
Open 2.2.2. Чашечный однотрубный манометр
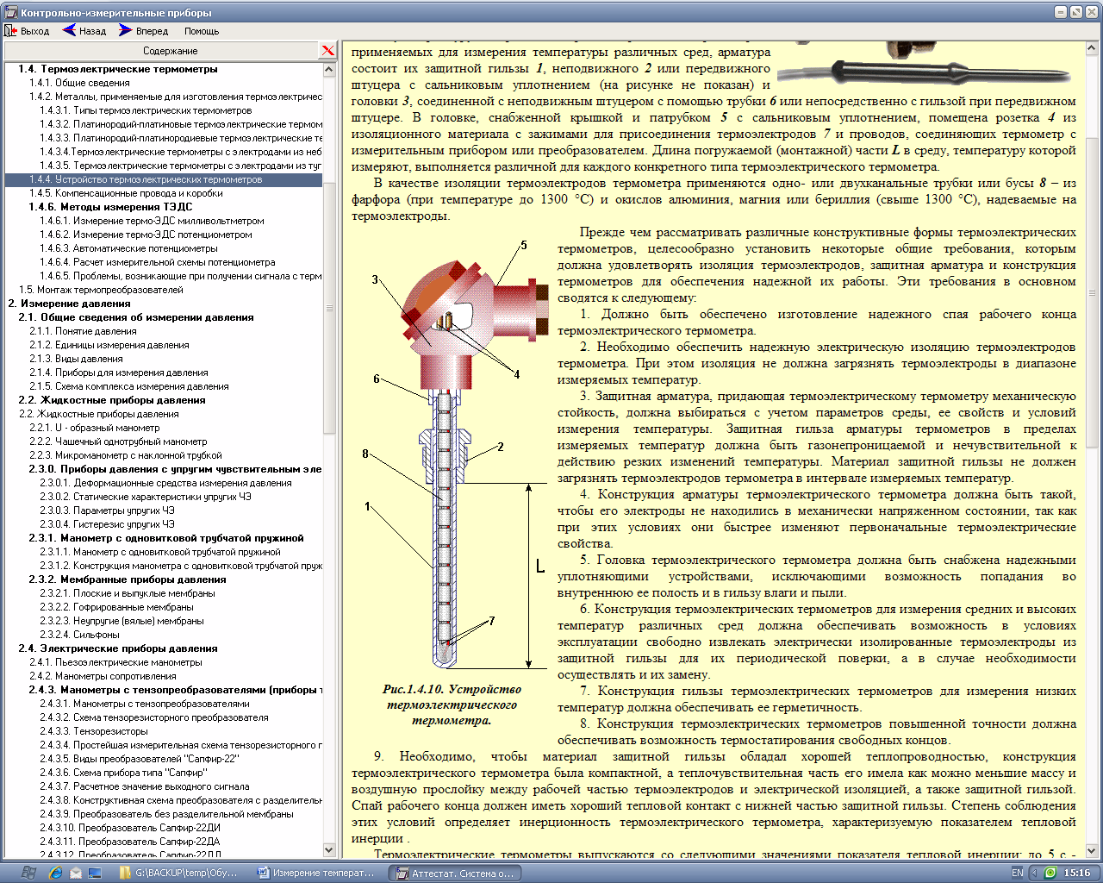click(x=118, y=441)
